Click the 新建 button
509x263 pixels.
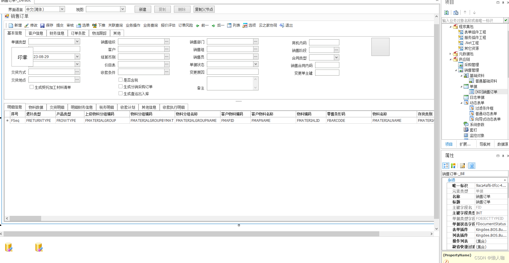[143, 9]
